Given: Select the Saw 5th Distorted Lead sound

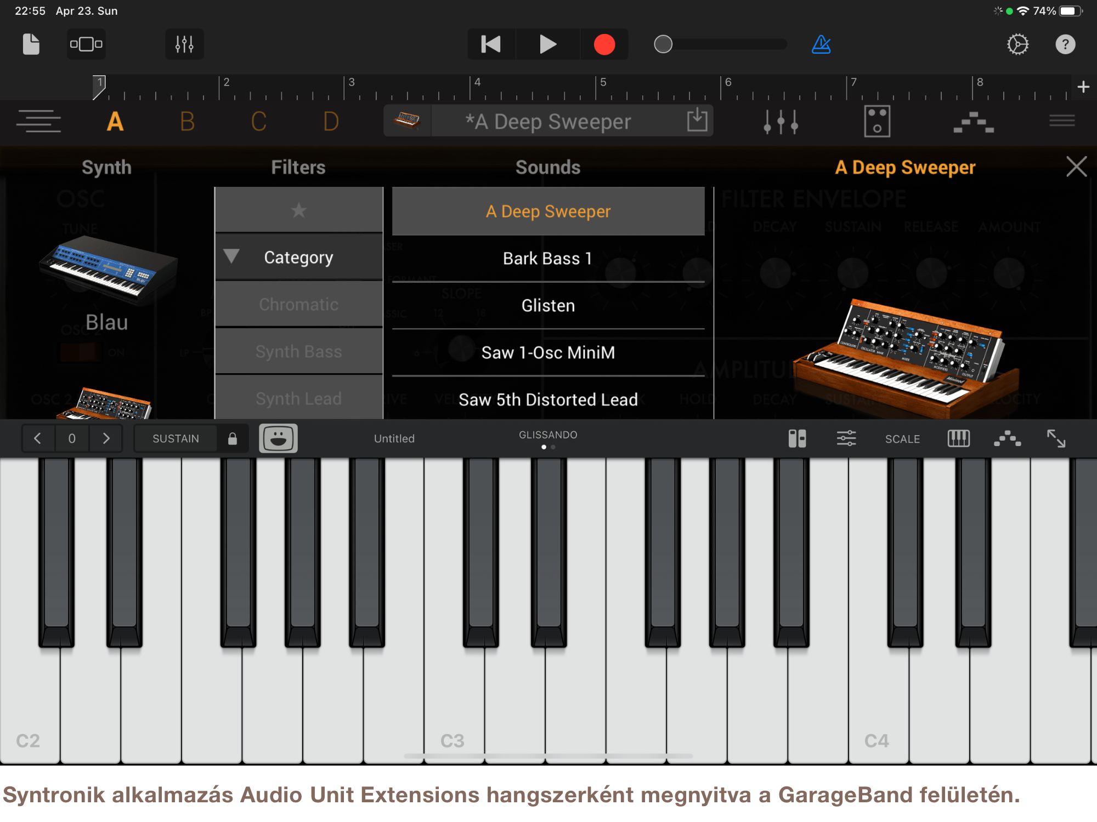Looking at the screenshot, I should 548,399.
